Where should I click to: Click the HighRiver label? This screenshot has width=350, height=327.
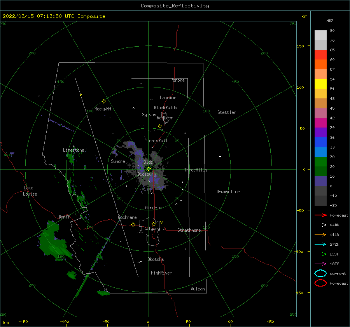tap(161, 273)
